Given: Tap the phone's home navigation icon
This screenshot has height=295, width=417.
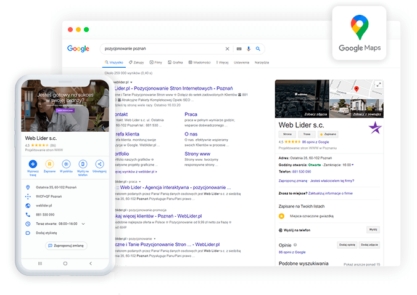Looking at the screenshot, I should tap(65, 264).
